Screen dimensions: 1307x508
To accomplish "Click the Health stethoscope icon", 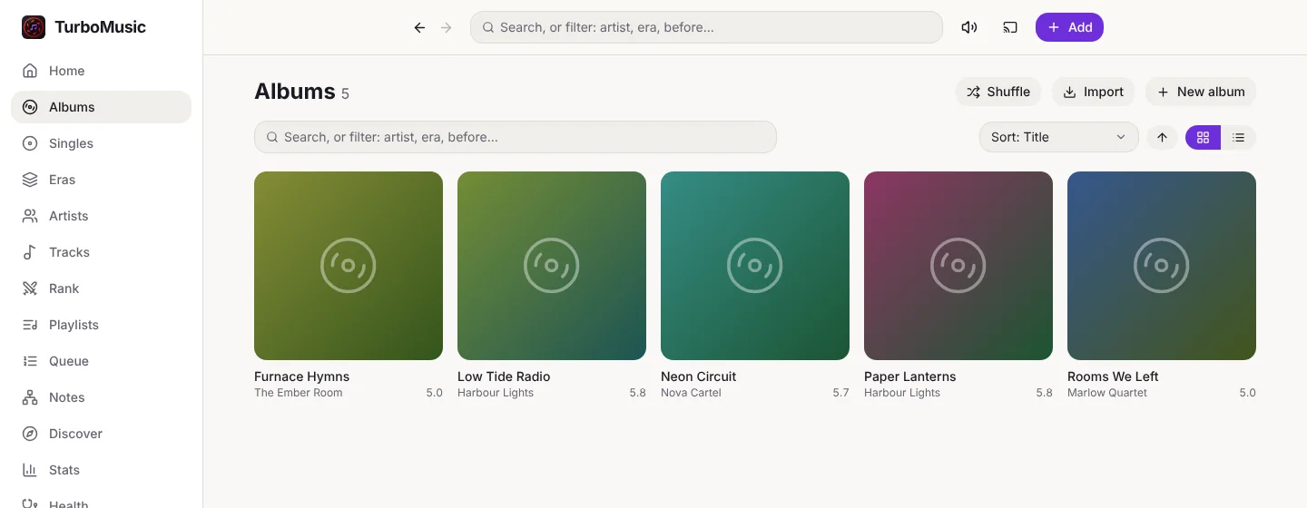I will click(x=30, y=503).
